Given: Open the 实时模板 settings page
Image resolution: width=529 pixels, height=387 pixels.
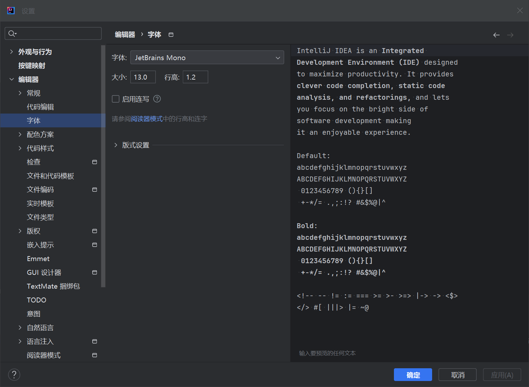Looking at the screenshot, I should tap(40, 203).
